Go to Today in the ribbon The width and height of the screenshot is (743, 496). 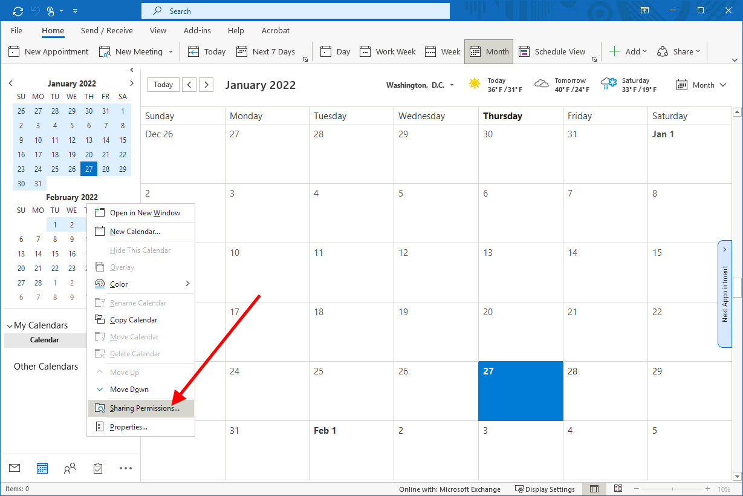(207, 51)
